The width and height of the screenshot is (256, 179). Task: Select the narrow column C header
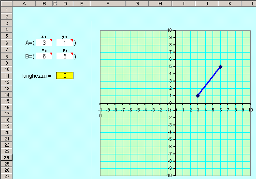click(55, 3)
